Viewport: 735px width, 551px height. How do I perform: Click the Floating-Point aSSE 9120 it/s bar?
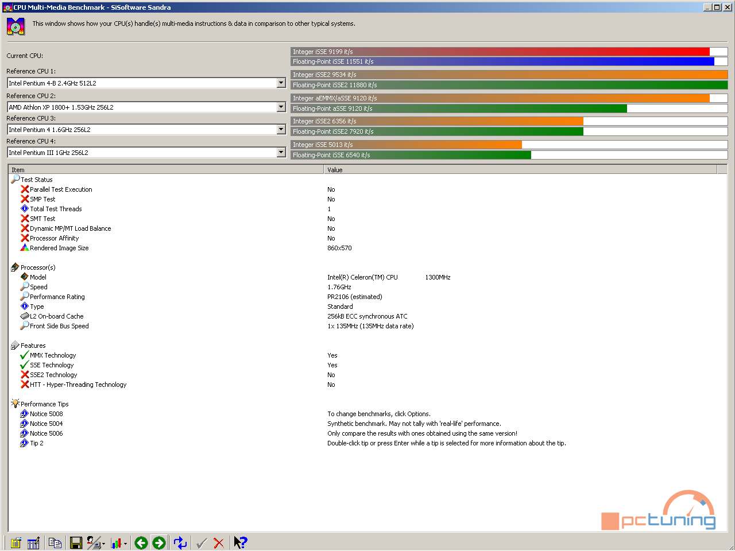click(x=509, y=108)
